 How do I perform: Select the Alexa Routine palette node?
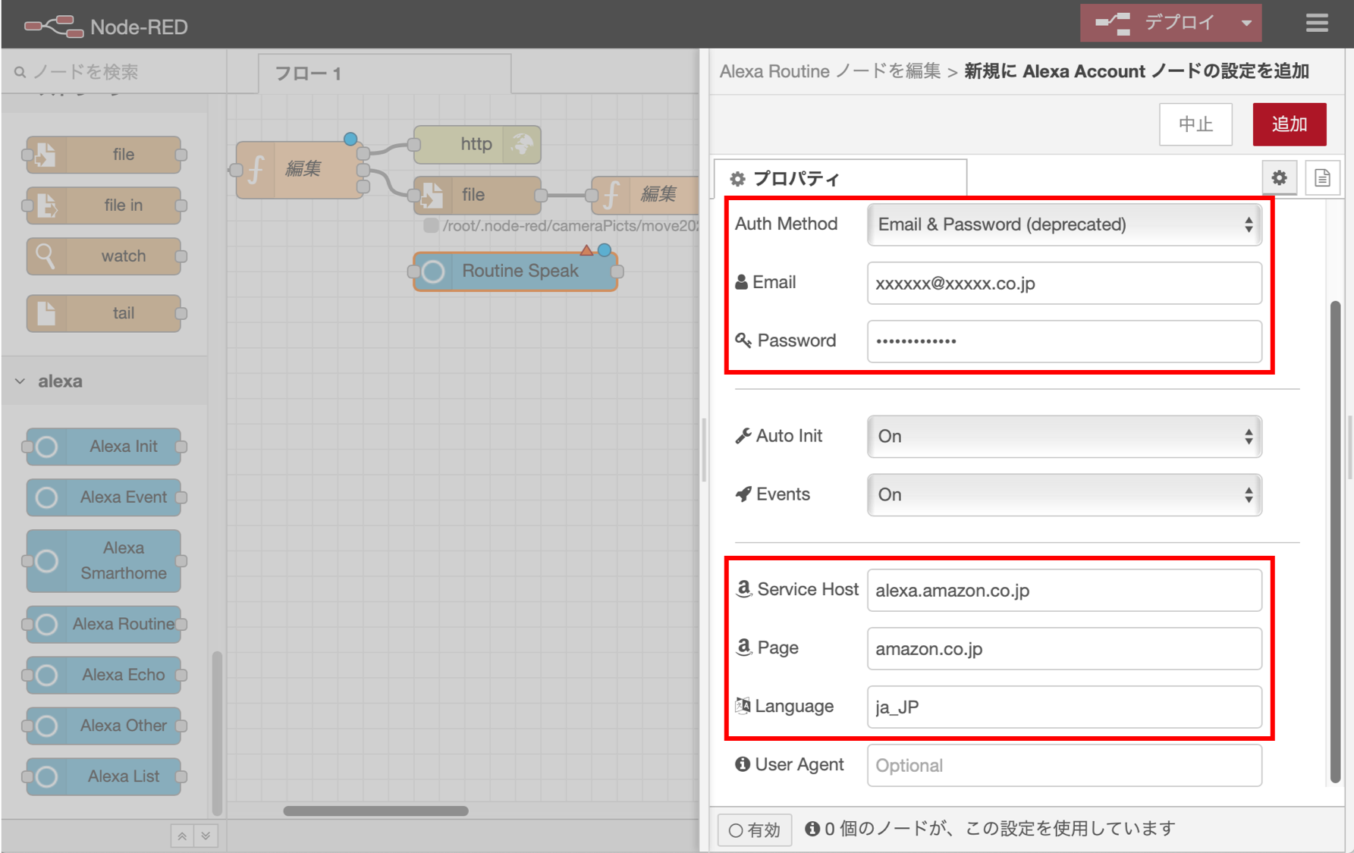click(x=105, y=624)
